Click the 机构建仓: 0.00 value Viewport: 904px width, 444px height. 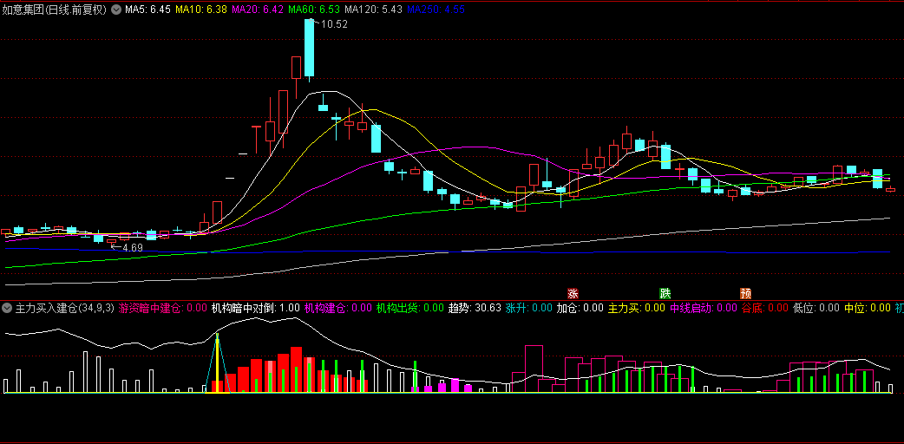337,308
